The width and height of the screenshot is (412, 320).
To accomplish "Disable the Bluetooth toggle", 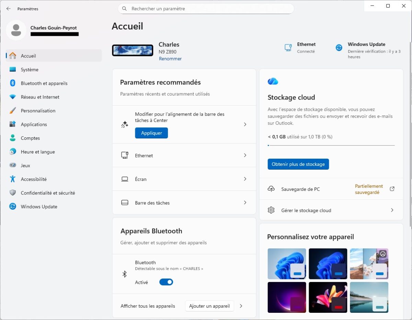I will [166, 282].
